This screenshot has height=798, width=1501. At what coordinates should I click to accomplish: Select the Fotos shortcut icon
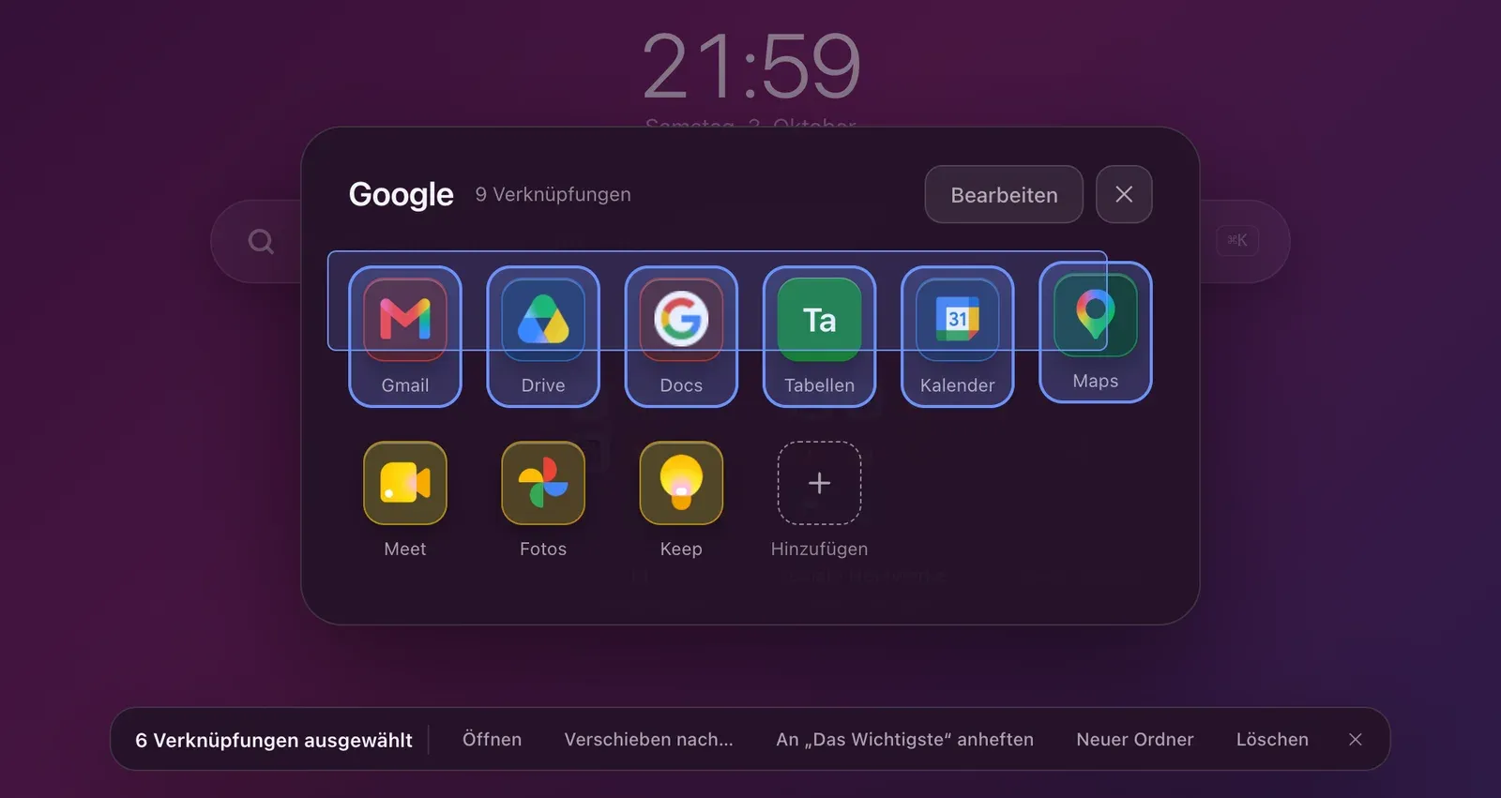tap(543, 483)
